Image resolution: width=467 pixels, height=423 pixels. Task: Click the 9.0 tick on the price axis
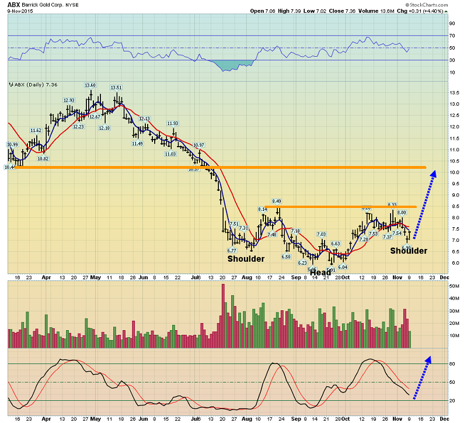(x=456, y=195)
